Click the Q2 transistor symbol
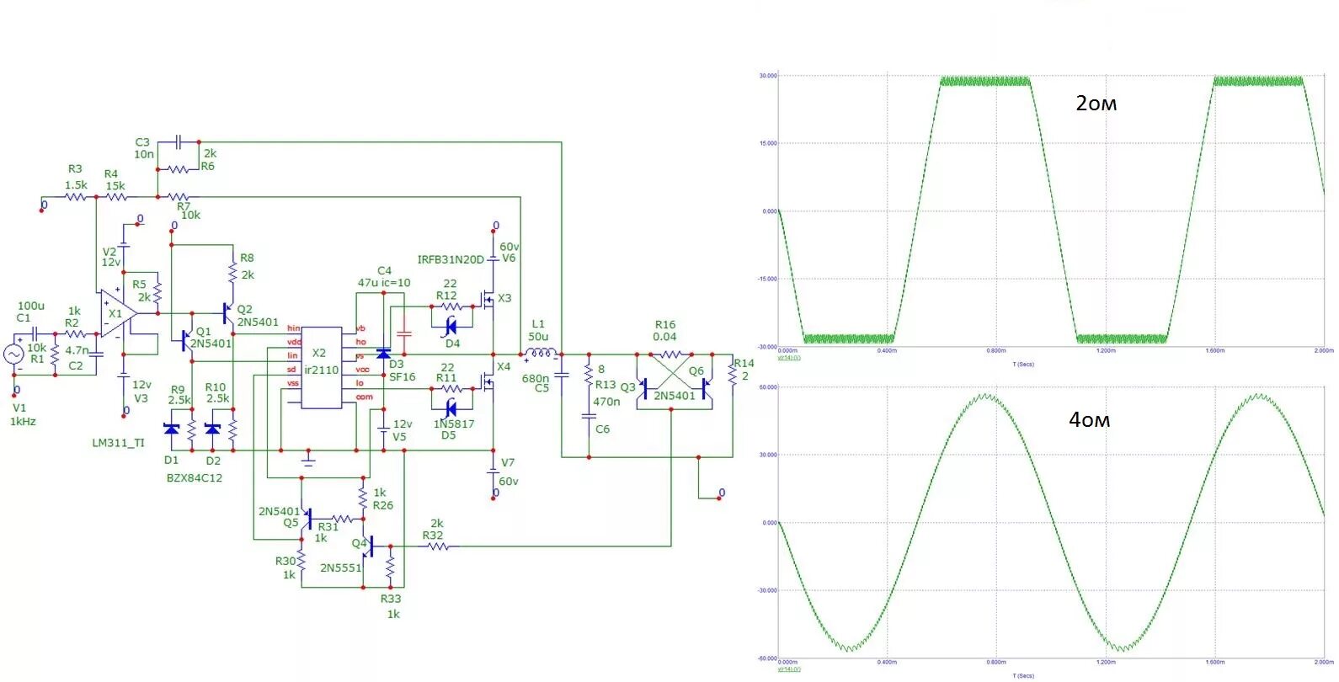Viewport: 1339px width, 682px height. (228, 313)
